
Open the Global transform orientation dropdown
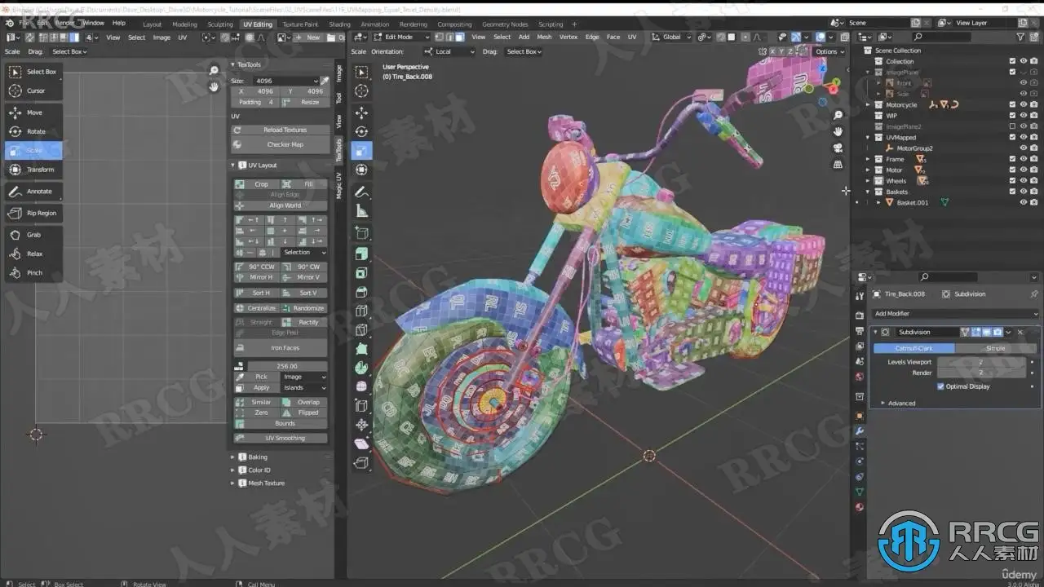click(673, 37)
